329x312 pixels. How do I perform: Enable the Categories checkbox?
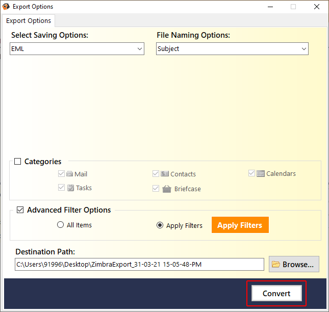click(x=18, y=162)
